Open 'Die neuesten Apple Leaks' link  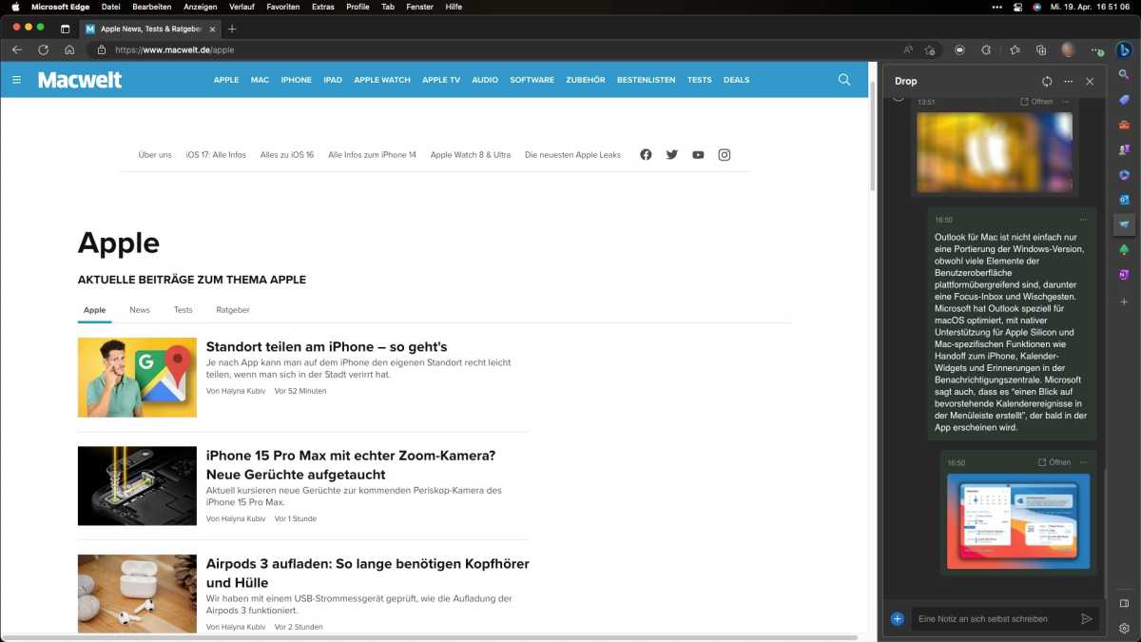point(572,155)
